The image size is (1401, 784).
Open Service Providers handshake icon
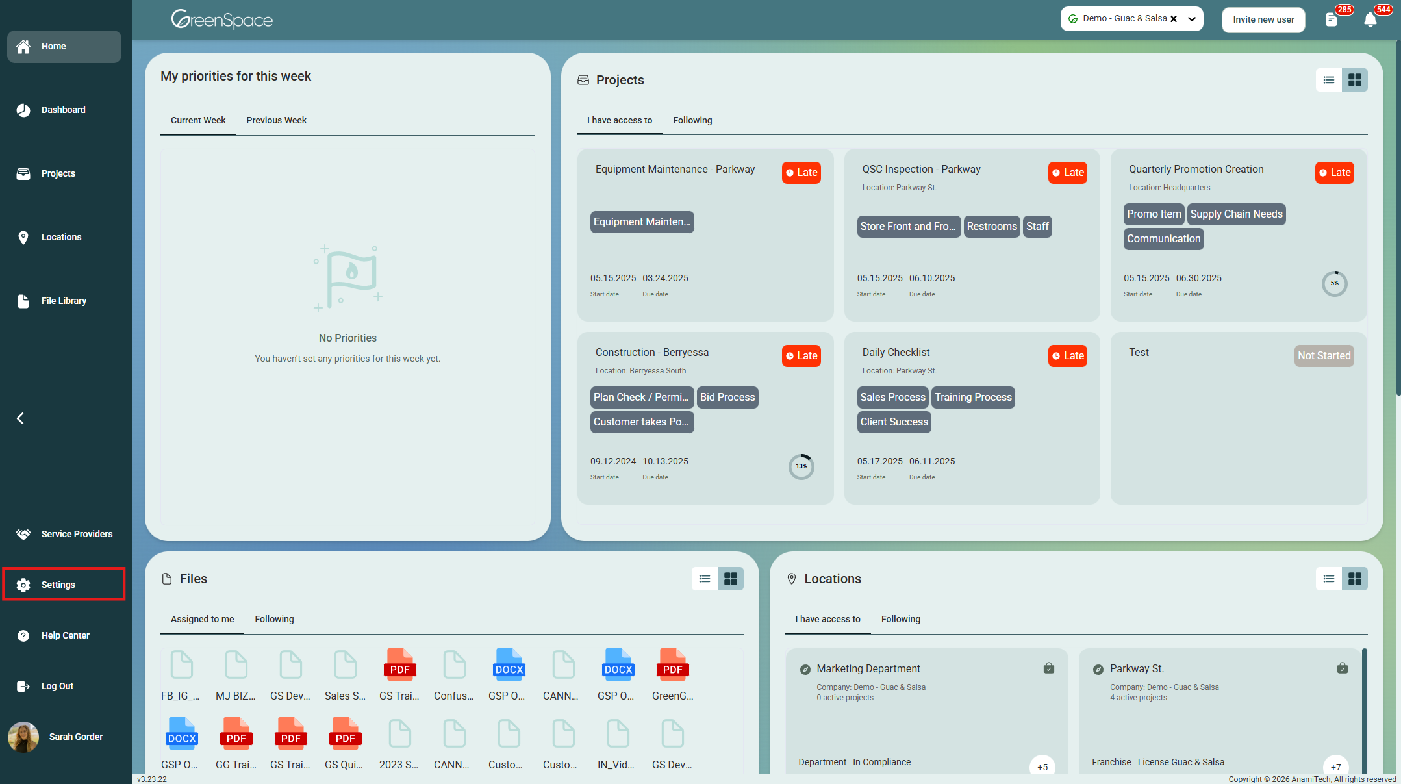23,534
